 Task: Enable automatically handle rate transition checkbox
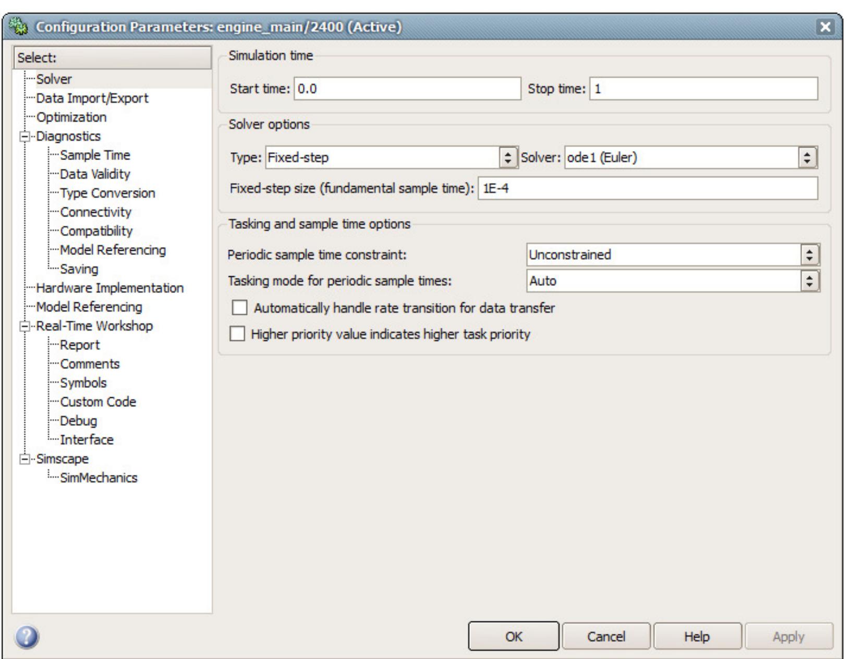pos(240,308)
